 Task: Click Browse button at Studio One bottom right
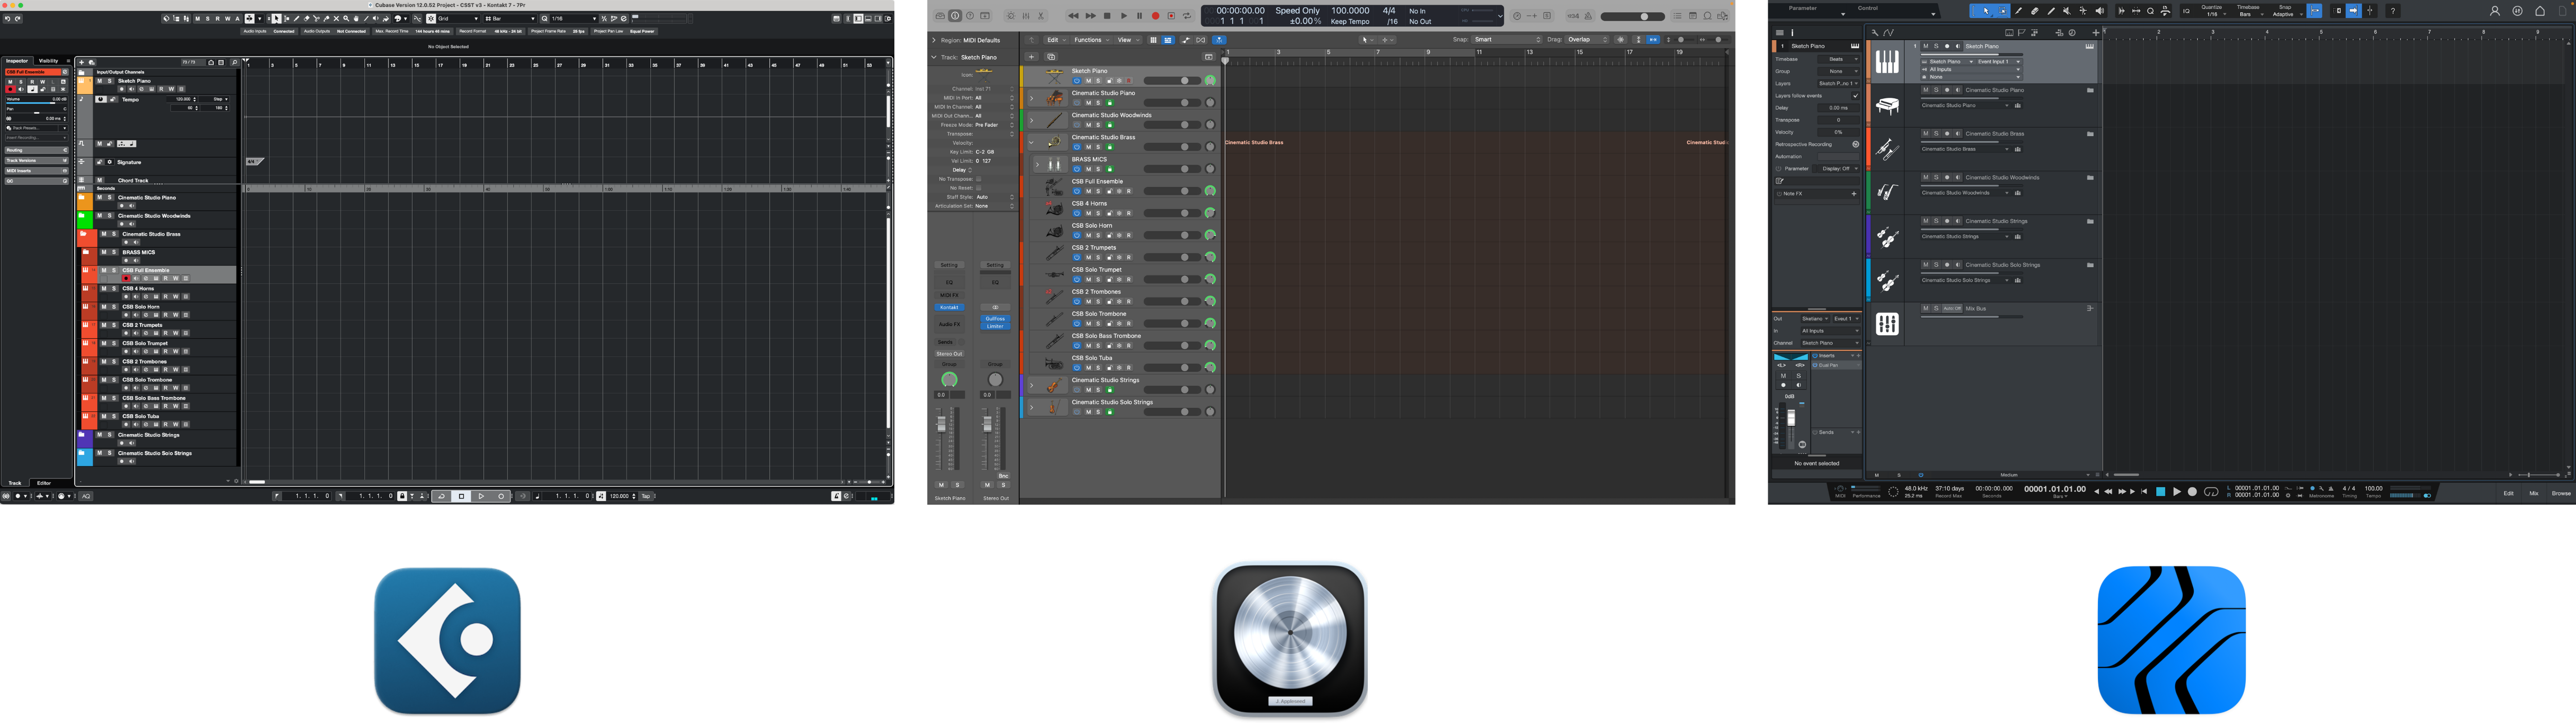2561,493
